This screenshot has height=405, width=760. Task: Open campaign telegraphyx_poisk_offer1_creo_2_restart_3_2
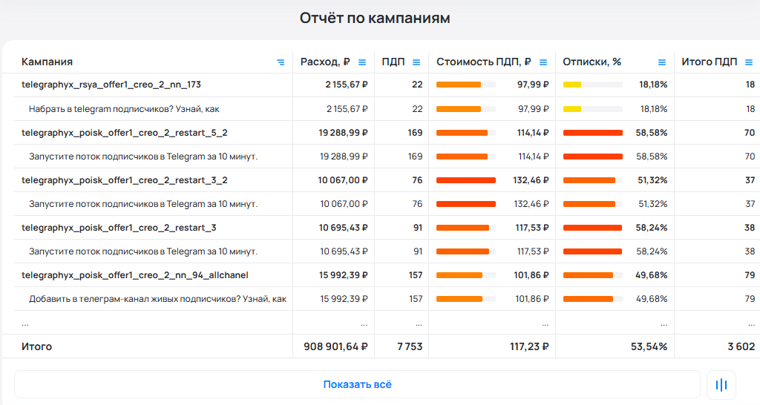click(125, 180)
